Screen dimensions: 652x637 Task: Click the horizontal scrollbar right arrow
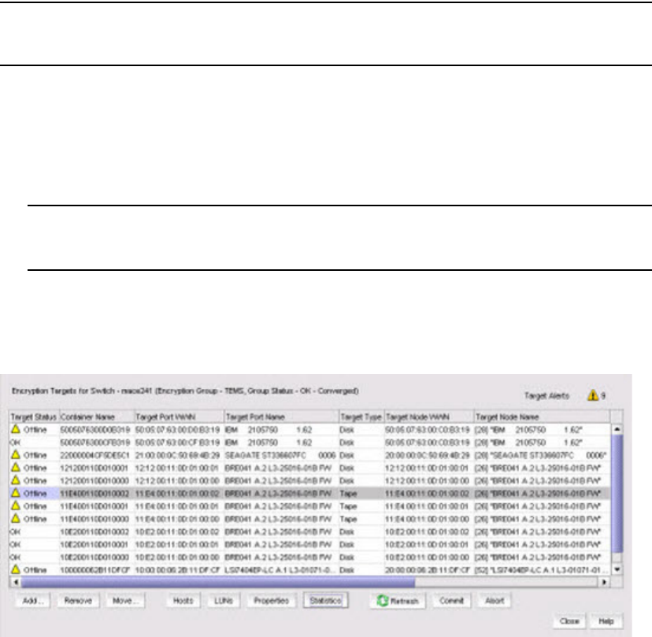point(604,582)
